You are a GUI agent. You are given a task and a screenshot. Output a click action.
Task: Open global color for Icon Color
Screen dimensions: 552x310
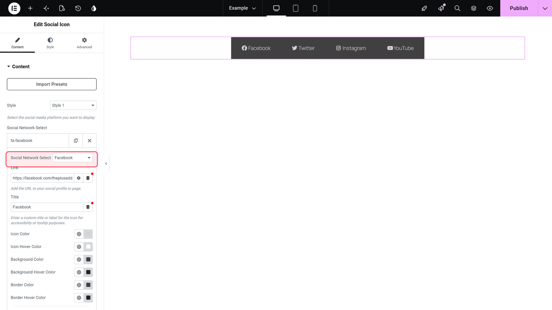click(79, 234)
